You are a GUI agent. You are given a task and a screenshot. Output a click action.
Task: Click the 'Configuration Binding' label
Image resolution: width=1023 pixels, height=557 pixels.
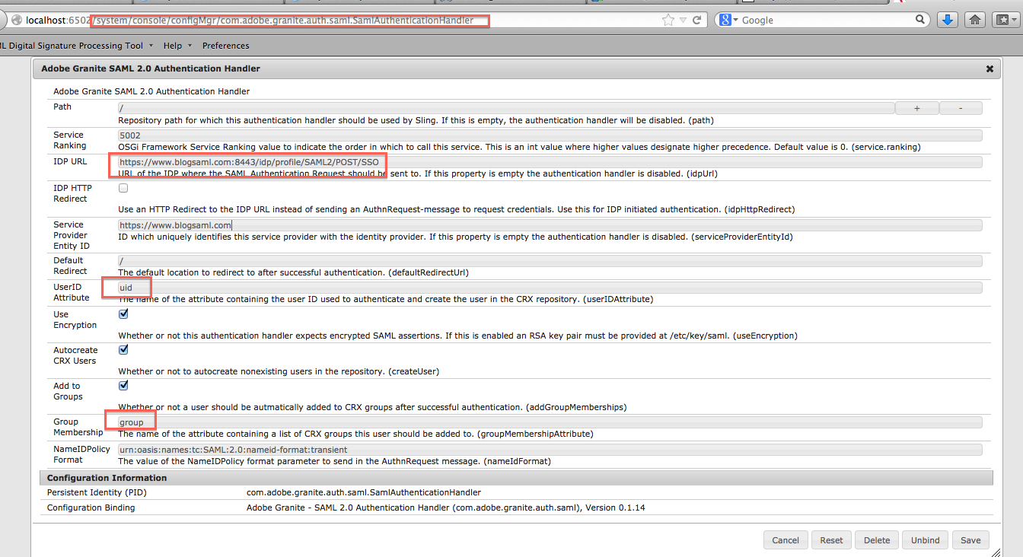(91, 508)
